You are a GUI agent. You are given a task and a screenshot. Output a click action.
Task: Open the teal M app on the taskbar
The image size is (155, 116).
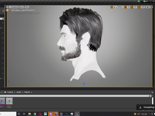point(45,114)
